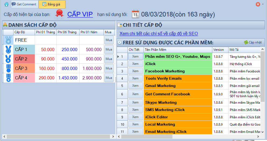This screenshot has height=141, width=267.
Task: Switch to the Bảng giá tab
Action: 52,4
